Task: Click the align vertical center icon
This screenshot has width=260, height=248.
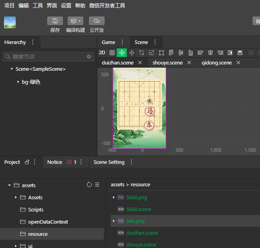Action: click(x=181, y=53)
